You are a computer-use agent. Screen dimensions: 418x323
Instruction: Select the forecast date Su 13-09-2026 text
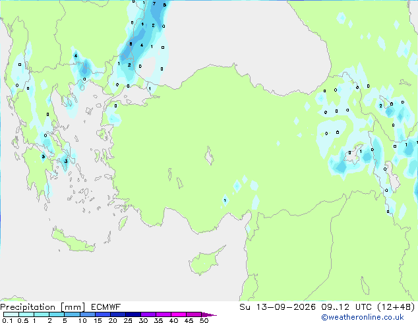coord(278,307)
